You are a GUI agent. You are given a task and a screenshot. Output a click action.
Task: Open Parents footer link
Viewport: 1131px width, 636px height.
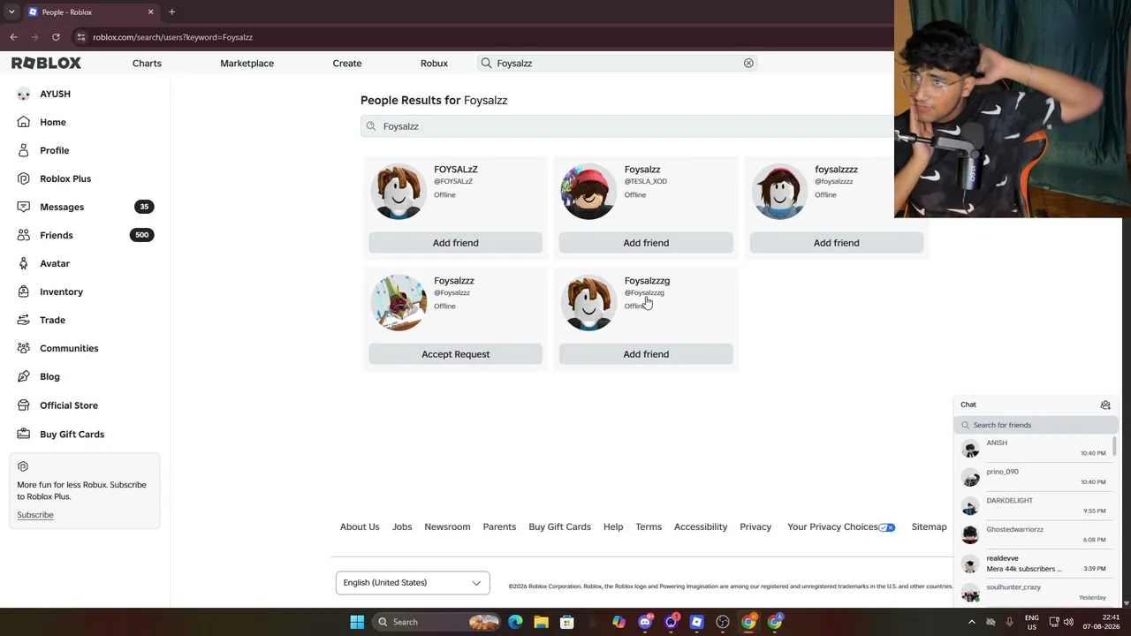[499, 526]
